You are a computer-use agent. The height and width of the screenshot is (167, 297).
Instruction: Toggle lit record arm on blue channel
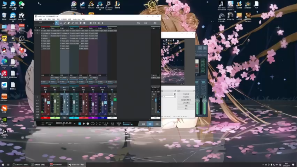[105, 103]
